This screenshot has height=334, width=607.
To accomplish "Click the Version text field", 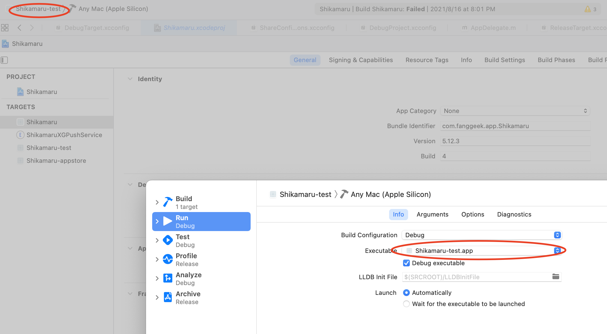I will tap(515, 141).
